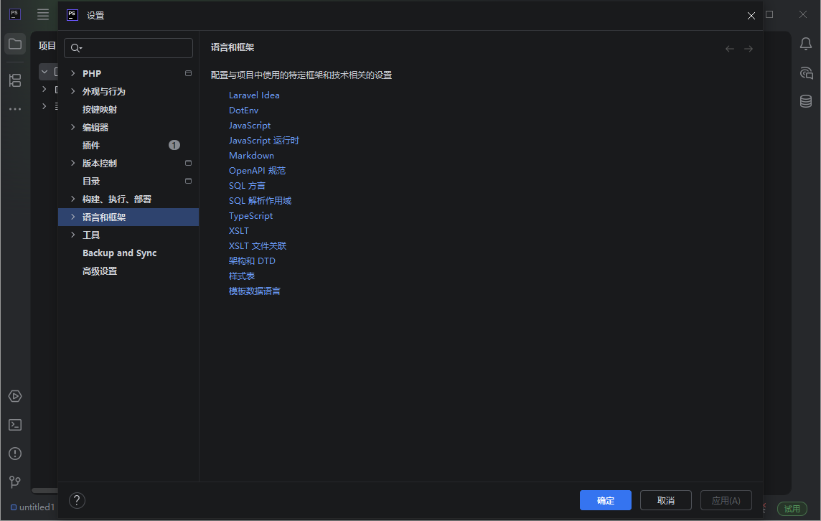Expand the PHP settings section
The width and height of the screenshot is (821, 521).
point(72,72)
